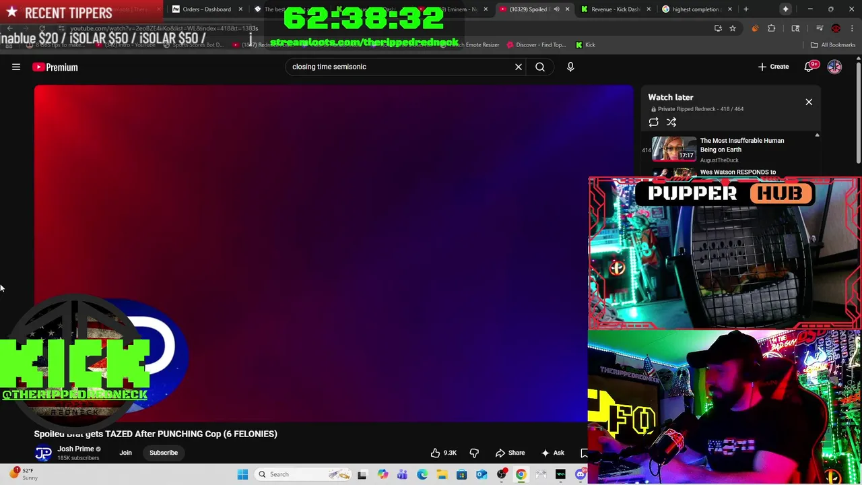
Task: Open Chrome three-dot menu
Action: (852, 28)
